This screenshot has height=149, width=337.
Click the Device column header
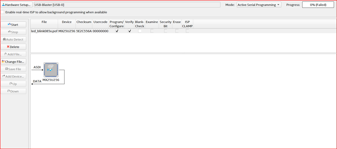click(x=67, y=24)
